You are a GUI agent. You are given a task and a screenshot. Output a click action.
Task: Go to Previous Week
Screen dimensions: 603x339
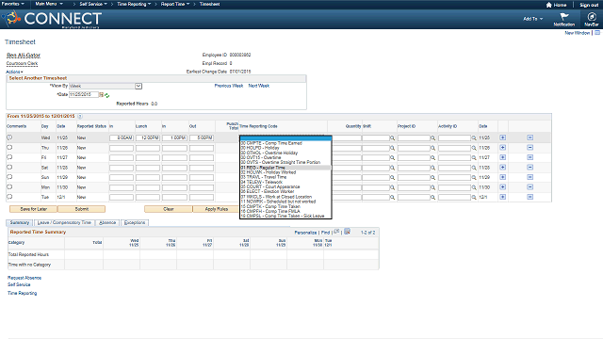tap(229, 86)
